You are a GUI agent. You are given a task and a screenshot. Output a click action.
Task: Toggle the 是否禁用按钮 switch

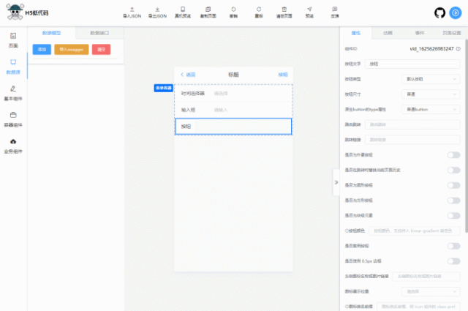pos(453,246)
